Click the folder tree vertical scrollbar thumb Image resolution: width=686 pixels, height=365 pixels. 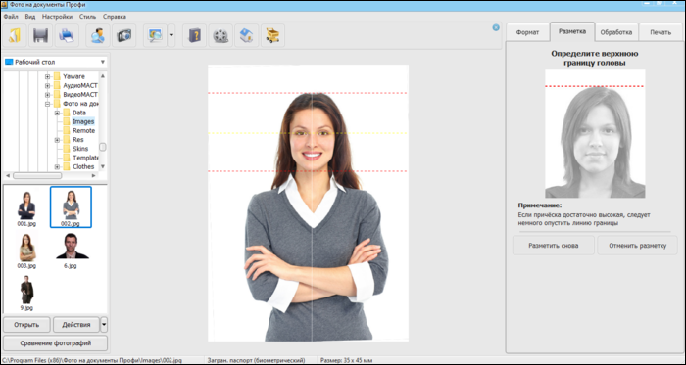point(103,147)
